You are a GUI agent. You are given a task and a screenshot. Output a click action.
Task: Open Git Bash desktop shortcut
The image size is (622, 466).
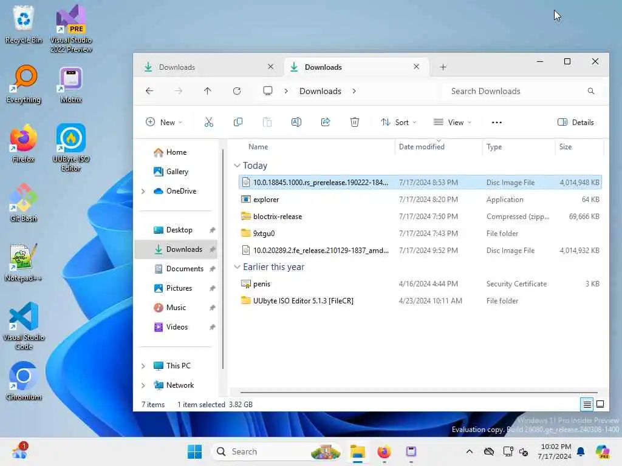coord(24,203)
